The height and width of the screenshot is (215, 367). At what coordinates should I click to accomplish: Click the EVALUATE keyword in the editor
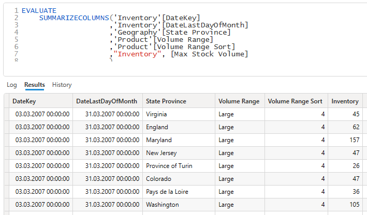click(x=39, y=10)
